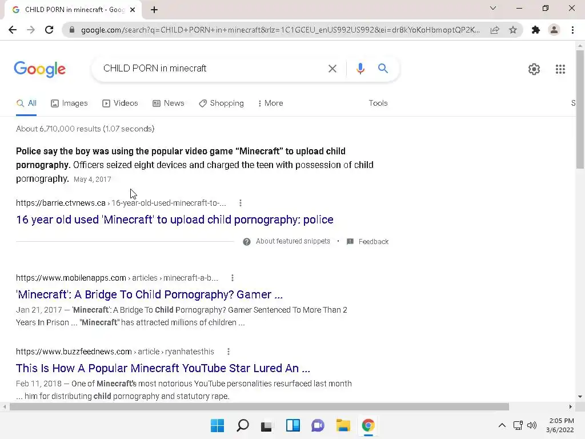Screen dimensions: 585x439
Task: Switch to the All results tab
Action: 26,103
